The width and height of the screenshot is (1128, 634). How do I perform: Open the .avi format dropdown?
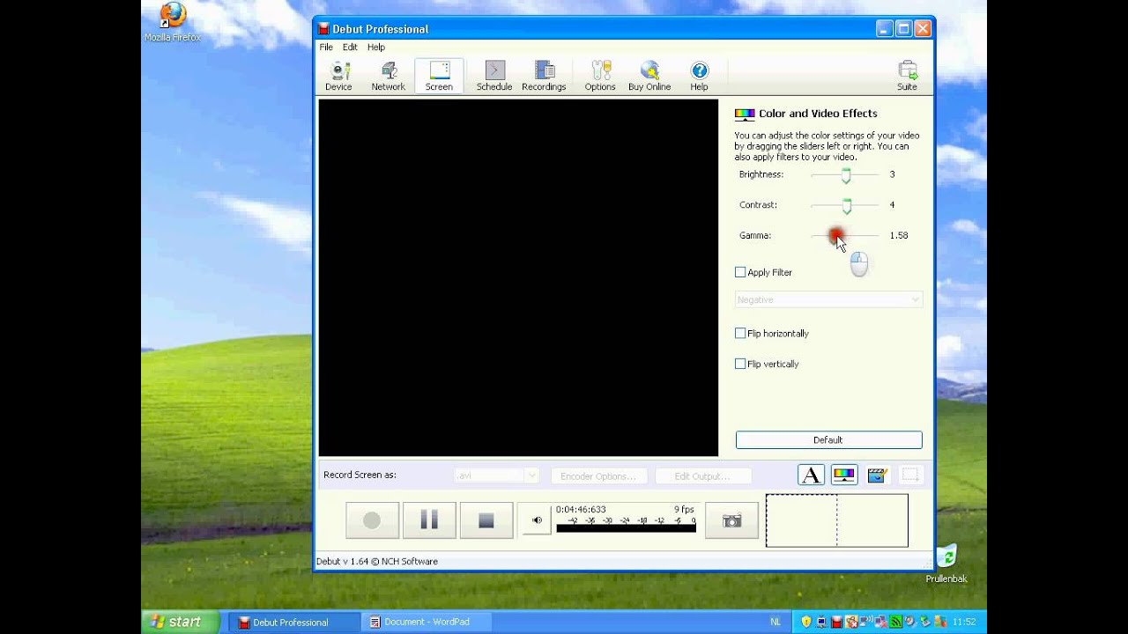pyautogui.click(x=496, y=475)
